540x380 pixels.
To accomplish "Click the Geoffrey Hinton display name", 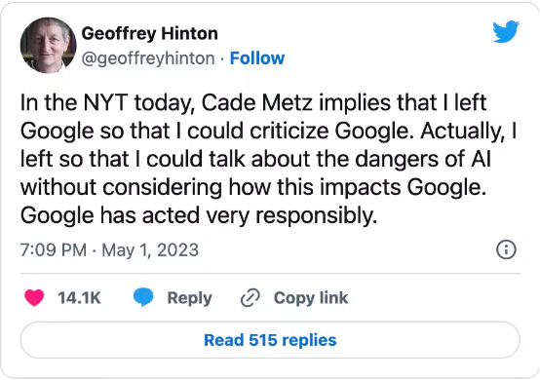I will click(150, 34).
